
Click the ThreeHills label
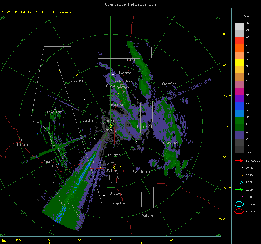(146, 127)
